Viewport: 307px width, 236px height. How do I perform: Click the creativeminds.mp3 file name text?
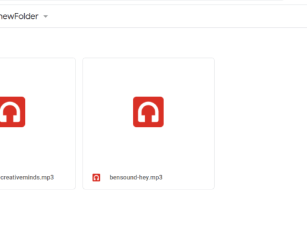(x=27, y=178)
